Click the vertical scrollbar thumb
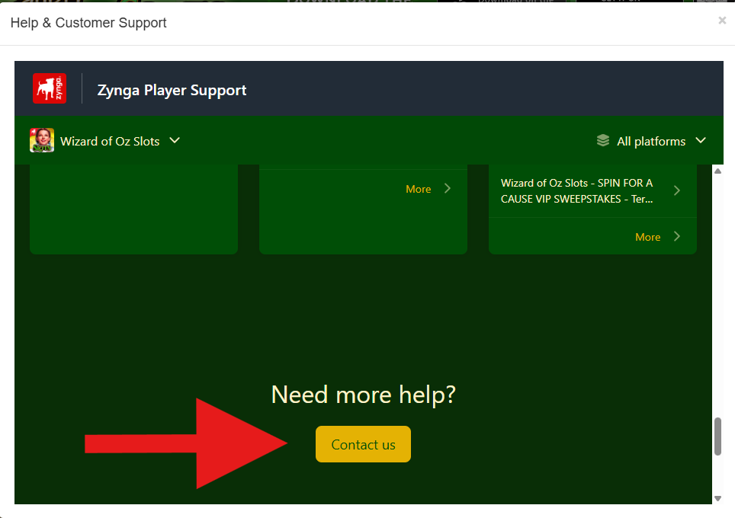 coord(717,436)
